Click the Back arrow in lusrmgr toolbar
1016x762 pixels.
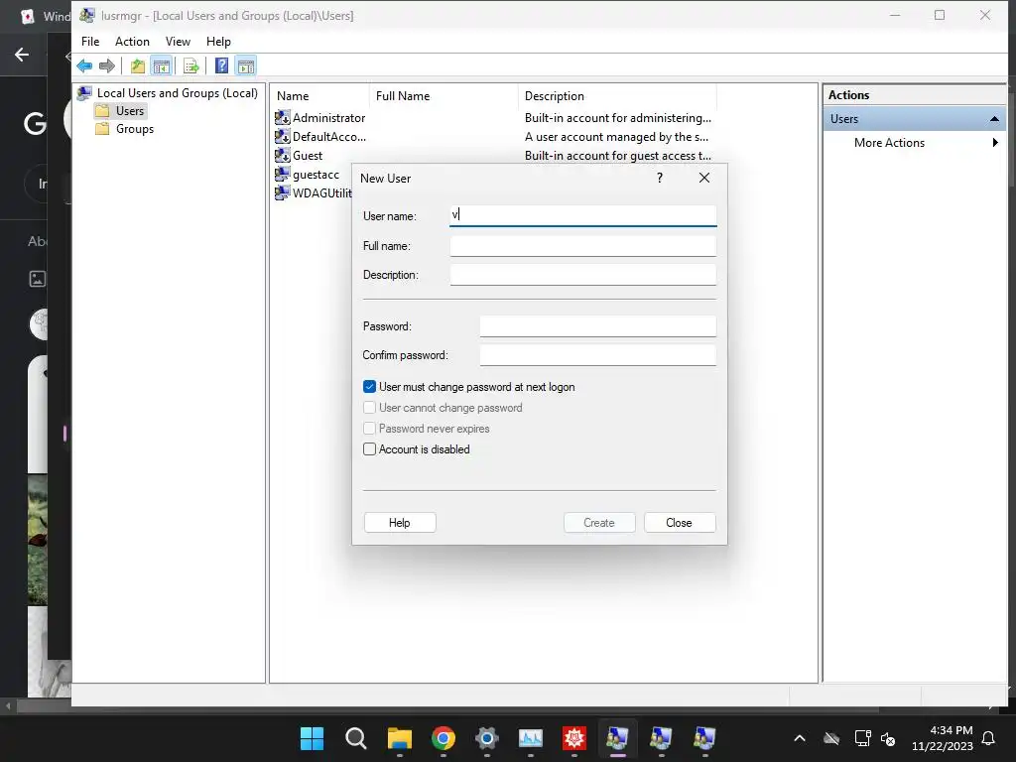pyautogui.click(x=84, y=65)
